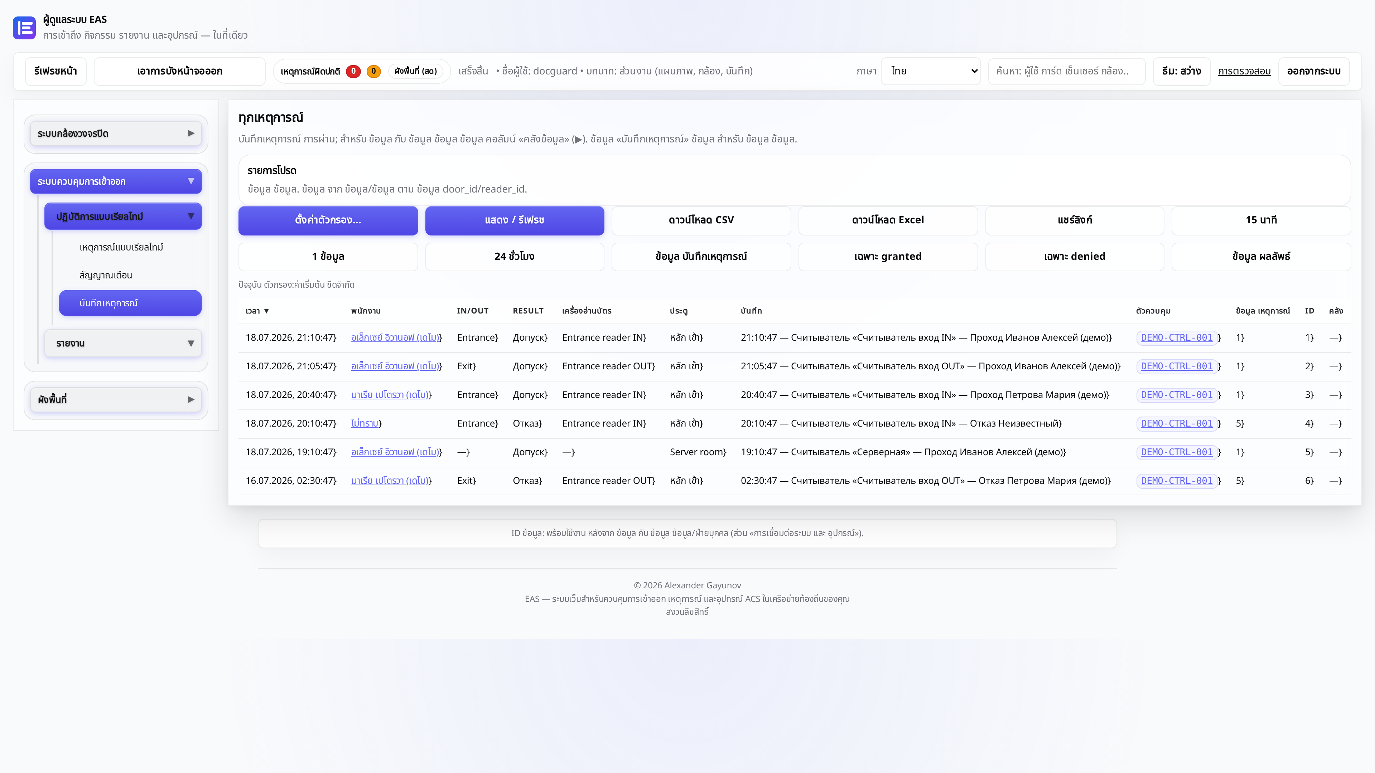This screenshot has height=773, width=1375.
Task: Expand ระบบกล้องวงจรปิด section arrow
Action: click(x=191, y=133)
